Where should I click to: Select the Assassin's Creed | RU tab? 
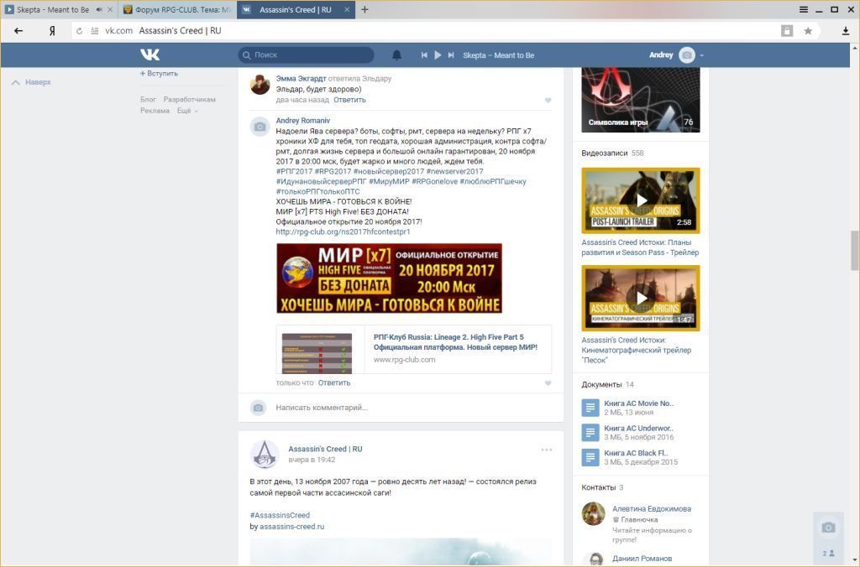click(296, 10)
